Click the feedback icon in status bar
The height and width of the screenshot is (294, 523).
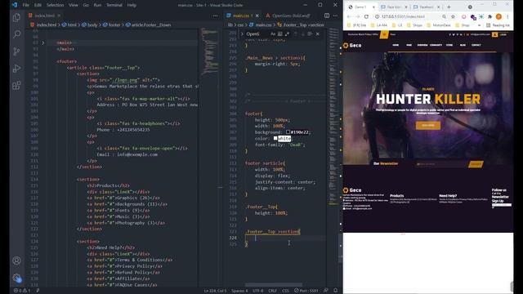(326, 291)
